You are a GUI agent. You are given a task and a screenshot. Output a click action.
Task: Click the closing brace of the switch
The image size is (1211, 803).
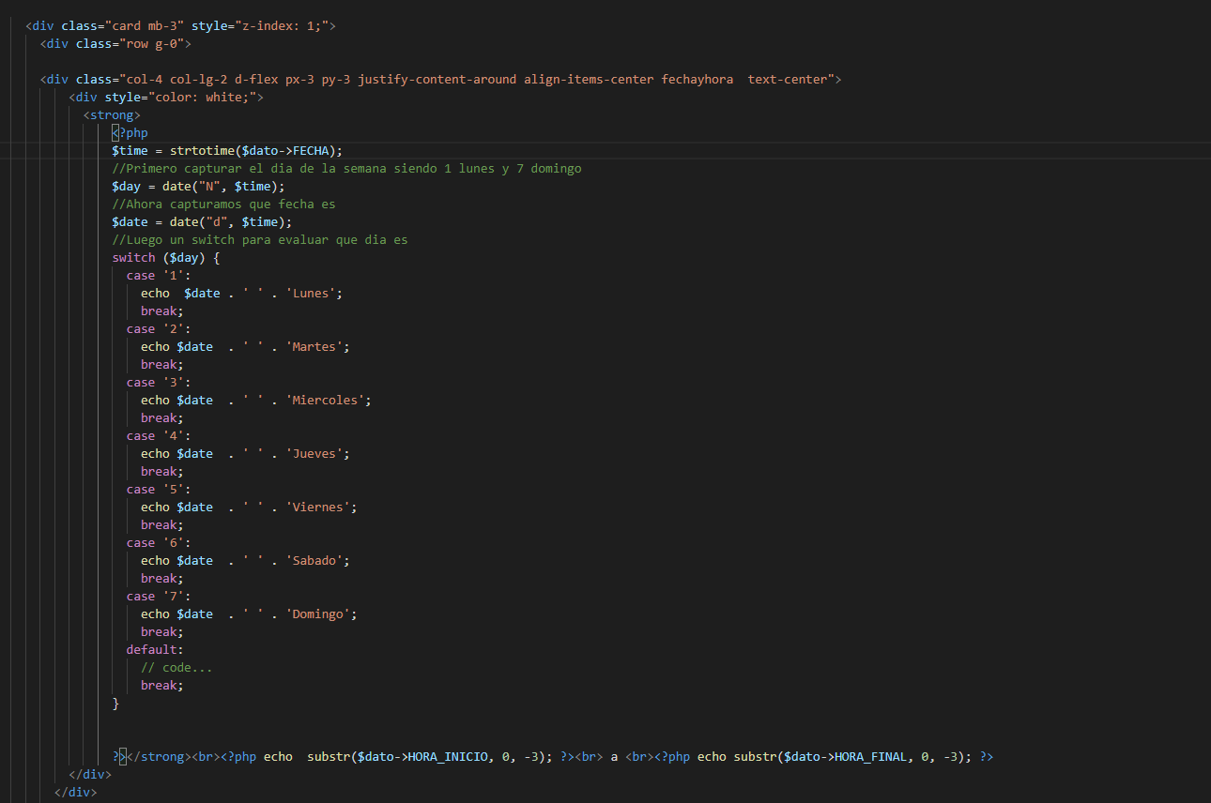tap(116, 703)
